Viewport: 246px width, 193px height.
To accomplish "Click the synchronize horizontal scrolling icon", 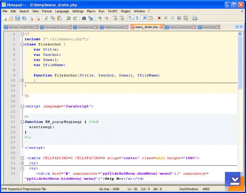I will tap(122, 18).
